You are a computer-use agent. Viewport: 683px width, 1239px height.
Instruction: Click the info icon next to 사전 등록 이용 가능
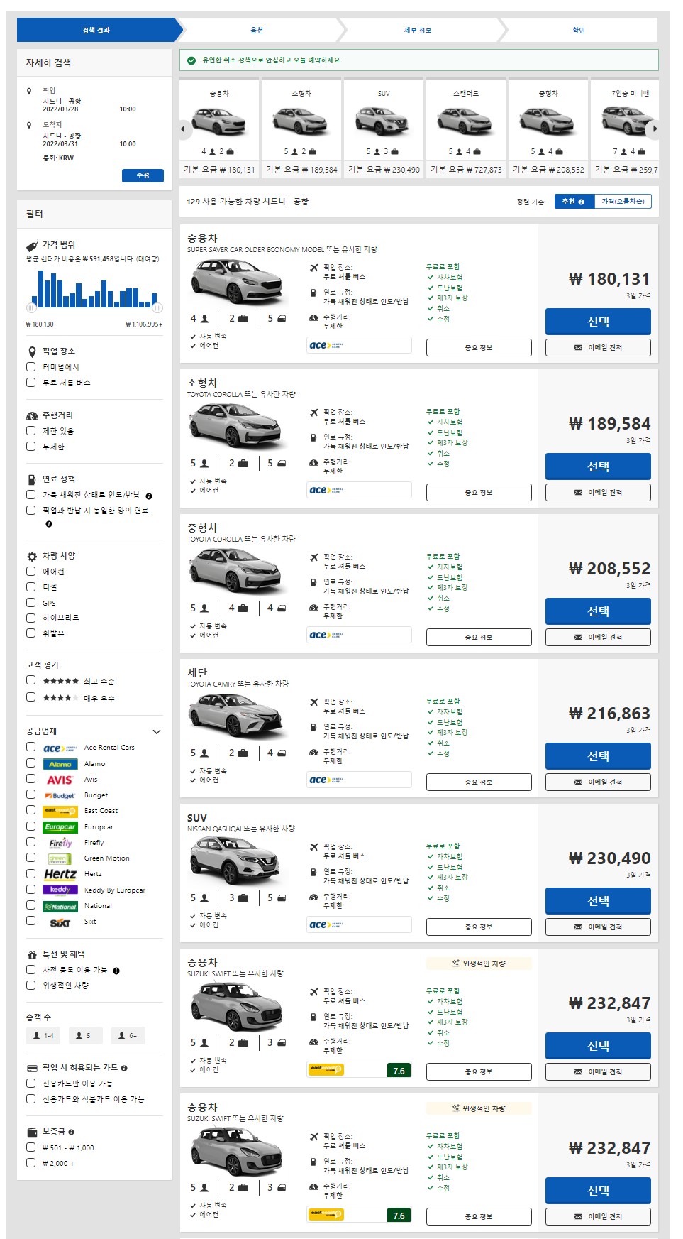pyautogui.click(x=116, y=971)
